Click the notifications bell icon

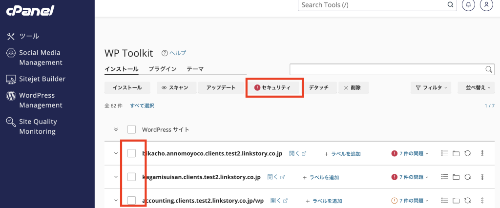[x=468, y=5]
